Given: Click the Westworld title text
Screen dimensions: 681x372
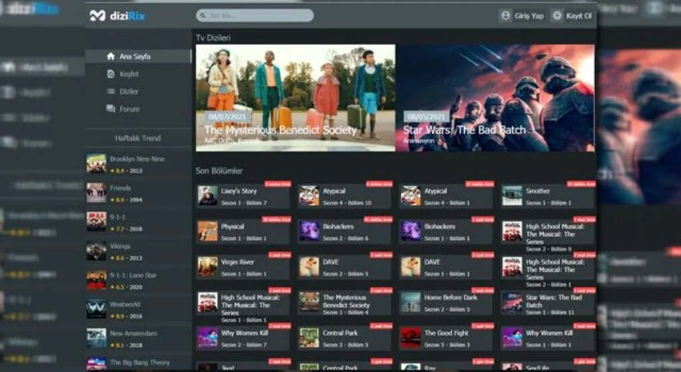Looking at the screenshot, I should click(x=124, y=304).
